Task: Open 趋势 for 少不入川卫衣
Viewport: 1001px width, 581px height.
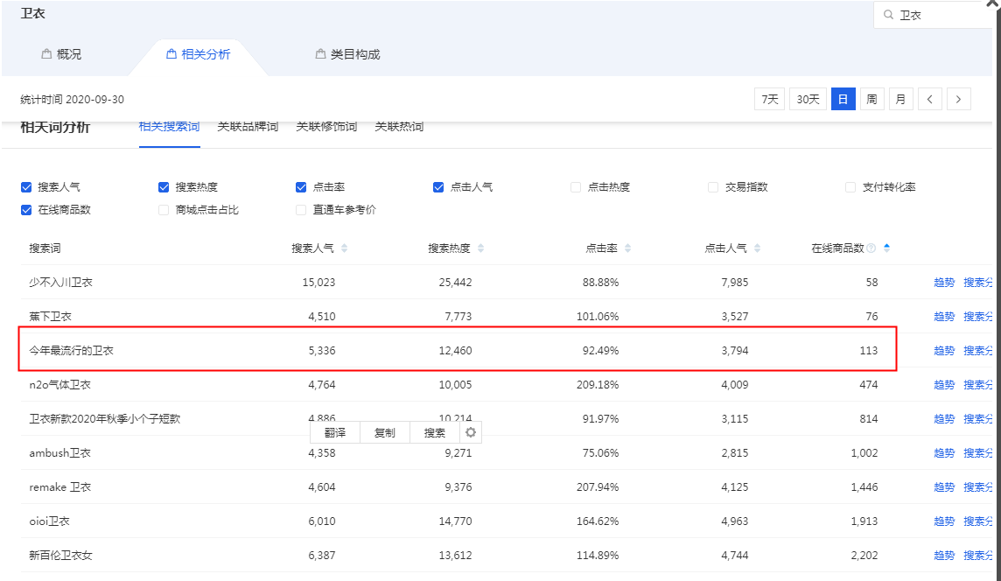Action: (x=944, y=283)
